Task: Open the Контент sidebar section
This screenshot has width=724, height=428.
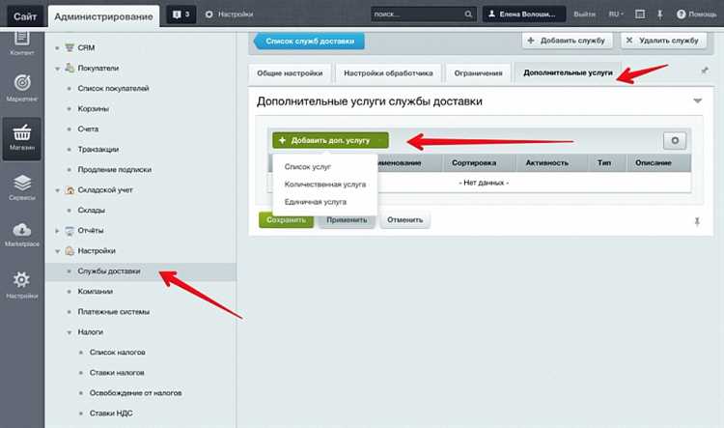Action: tap(21, 43)
